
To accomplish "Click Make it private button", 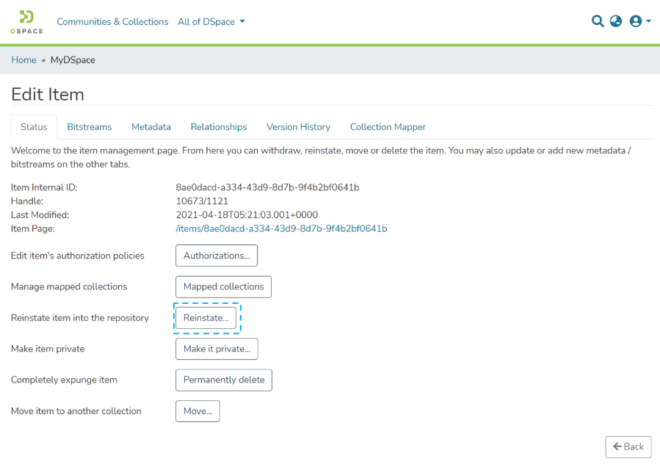I will point(217,349).
